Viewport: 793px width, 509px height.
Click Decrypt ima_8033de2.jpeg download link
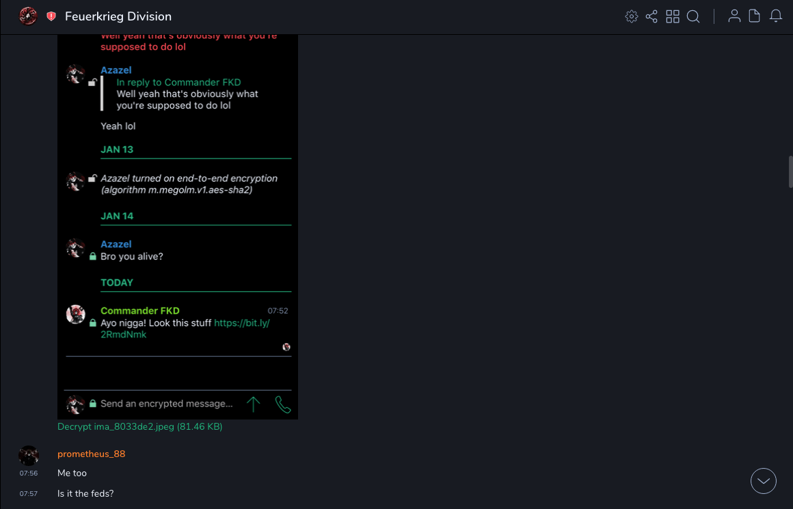point(139,427)
